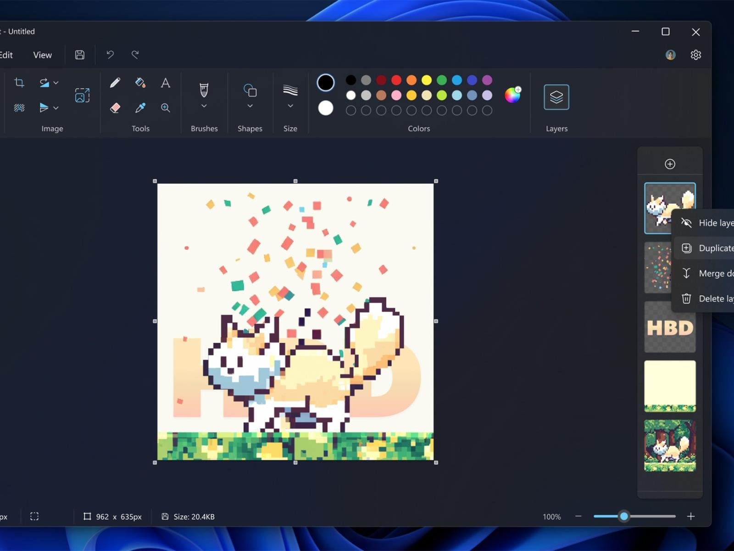Expand the Shapes dropdown chevron
Image resolution: width=734 pixels, height=551 pixels.
(250, 106)
